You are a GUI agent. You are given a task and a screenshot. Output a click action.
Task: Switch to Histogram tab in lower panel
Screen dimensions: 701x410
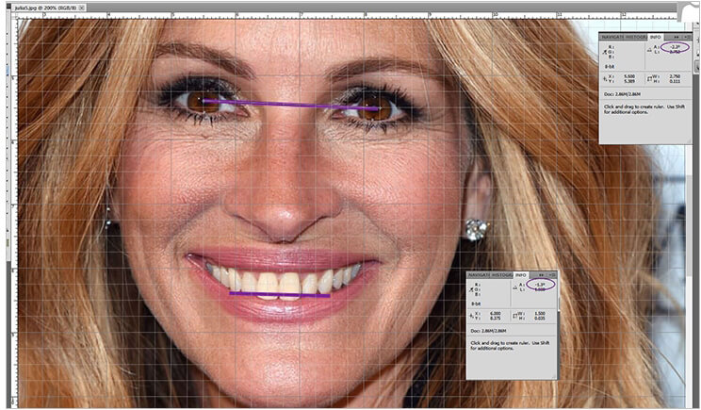[x=504, y=274]
